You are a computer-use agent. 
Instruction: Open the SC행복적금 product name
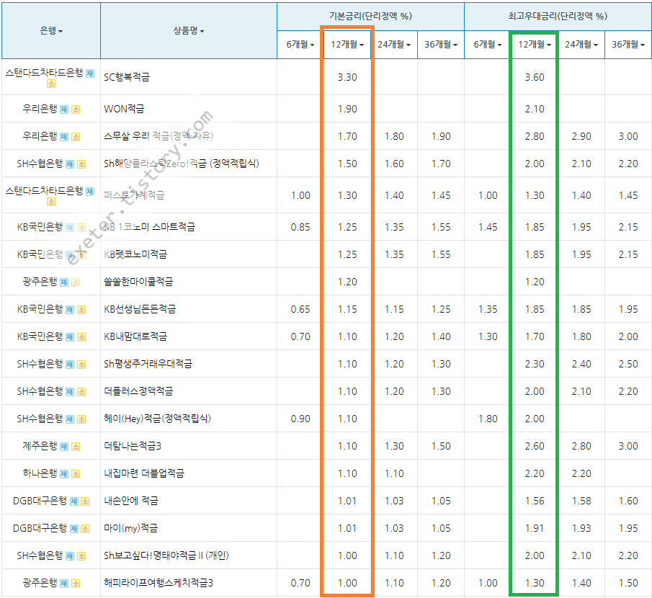point(126,77)
